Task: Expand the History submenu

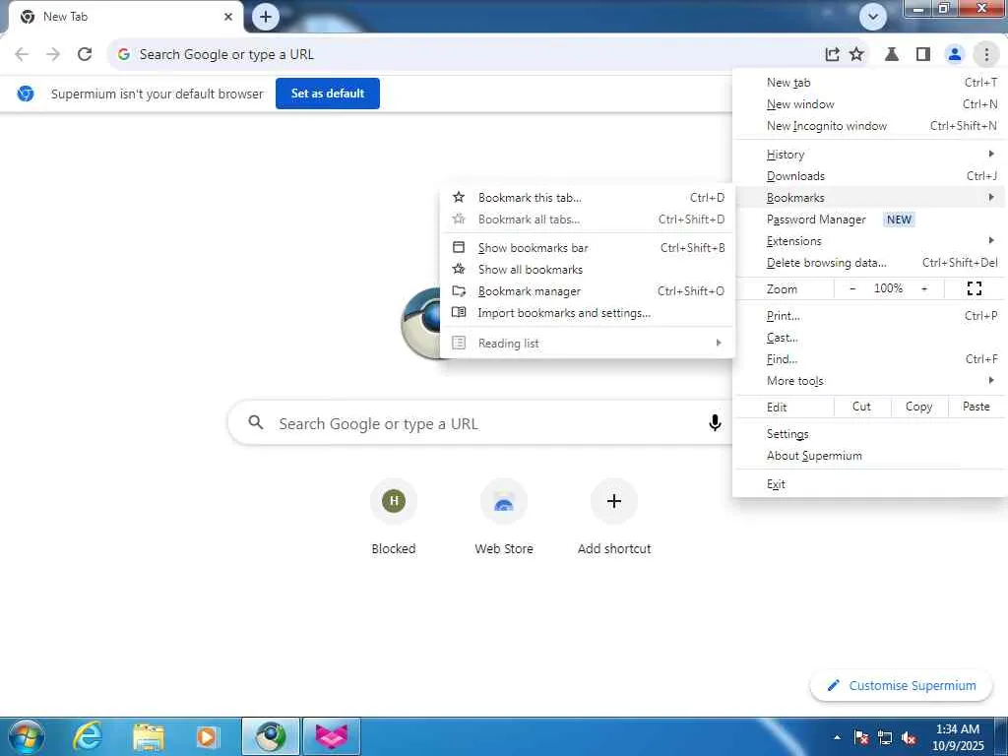Action: tap(870, 155)
